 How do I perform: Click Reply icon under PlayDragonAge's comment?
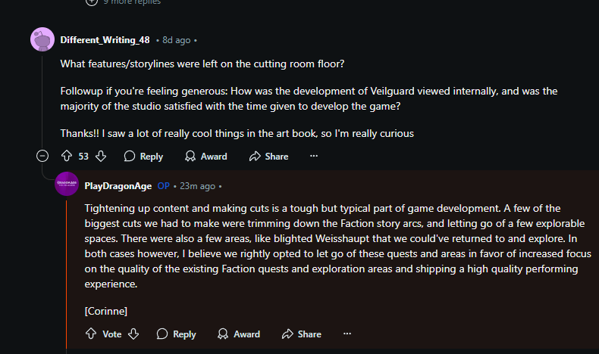click(162, 334)
